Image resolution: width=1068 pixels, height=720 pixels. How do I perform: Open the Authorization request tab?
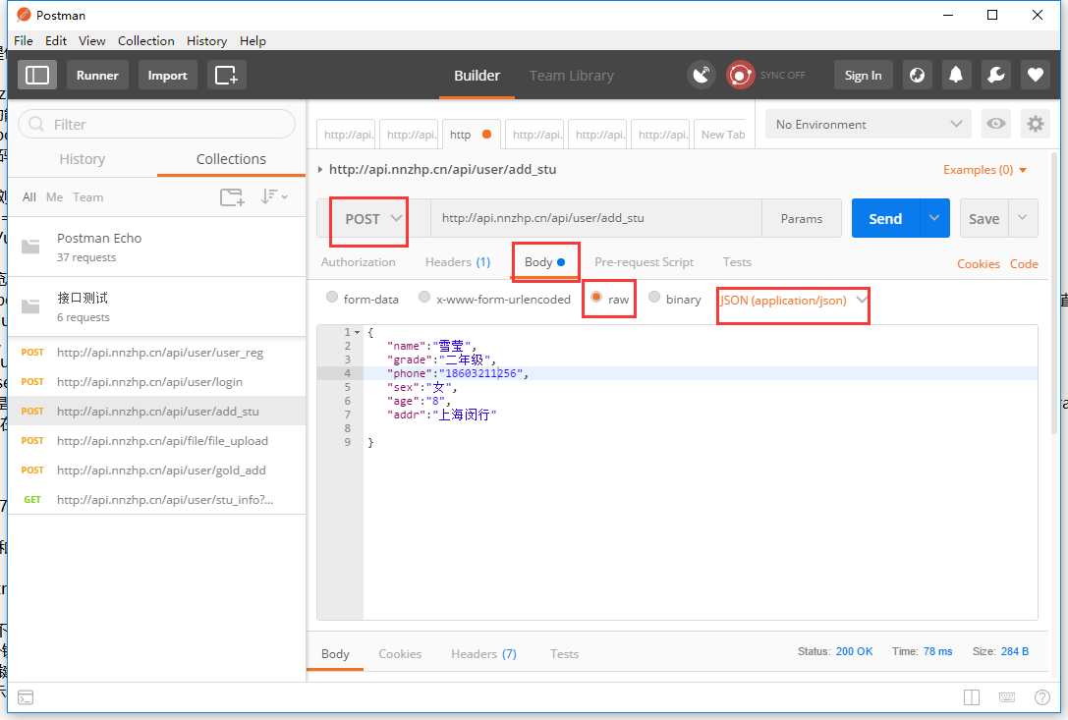pos(359,262)
